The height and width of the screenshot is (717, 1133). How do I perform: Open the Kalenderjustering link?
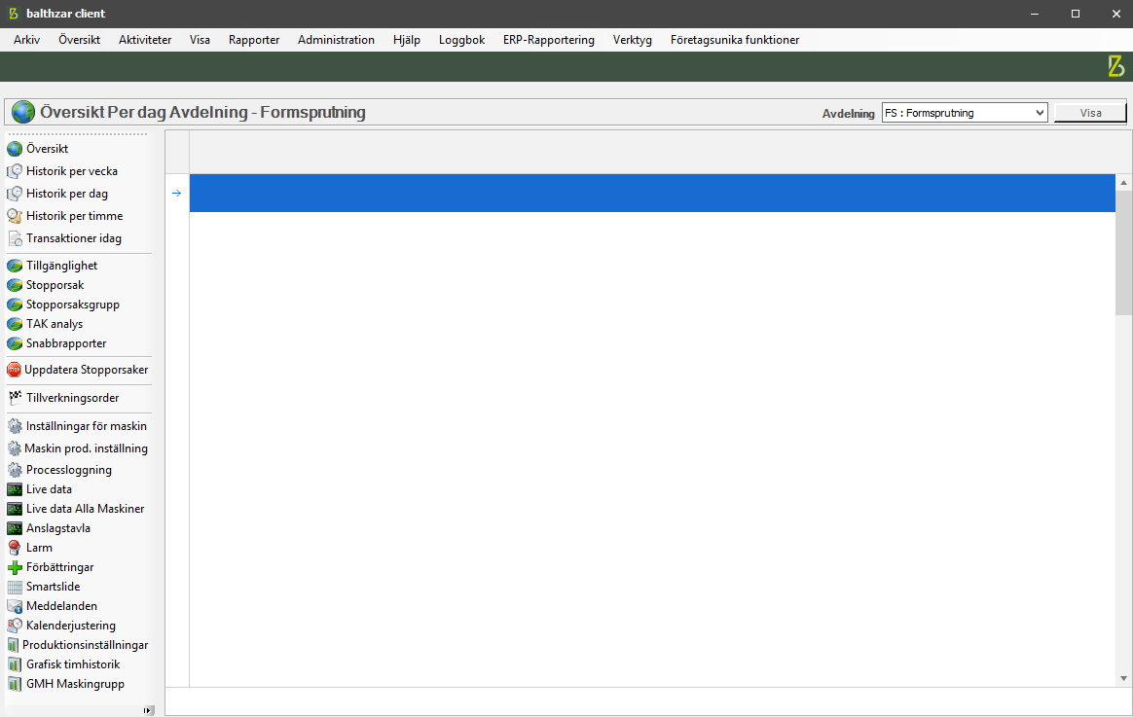[x=71, y=626]
